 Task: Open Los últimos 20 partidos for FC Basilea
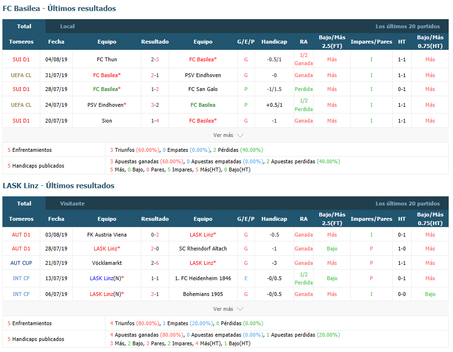[x=407, y=26]
